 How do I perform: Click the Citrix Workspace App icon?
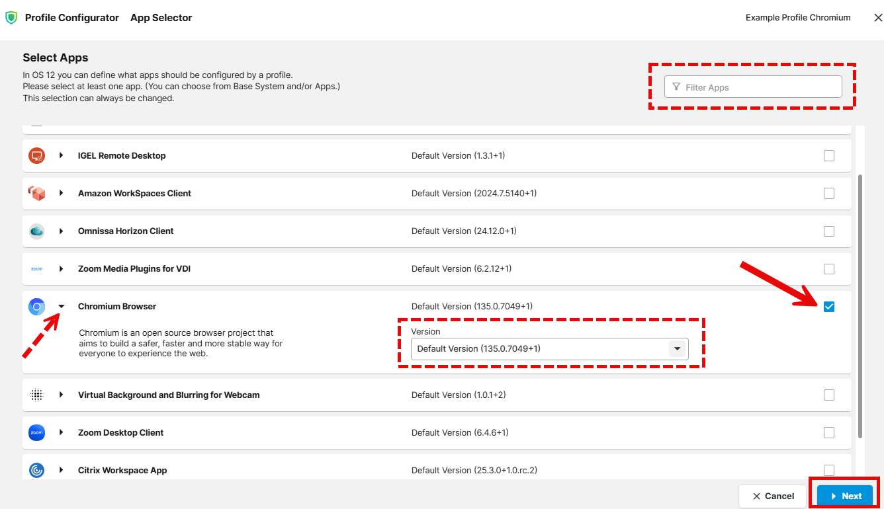[x=36, y=470]
